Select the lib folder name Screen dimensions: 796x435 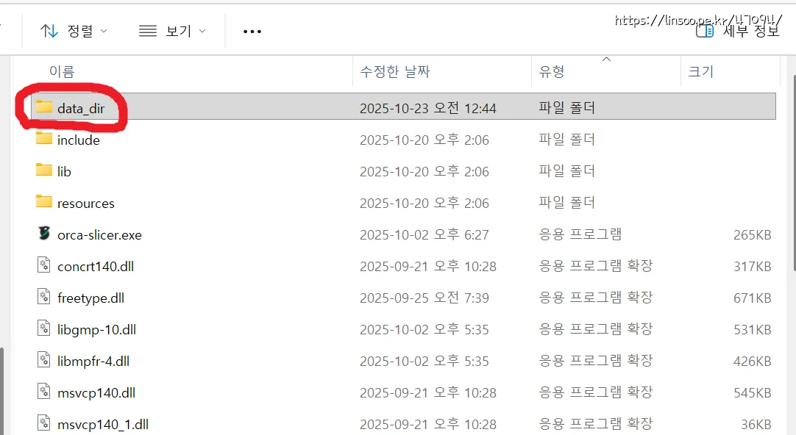(x=64, y=171)
